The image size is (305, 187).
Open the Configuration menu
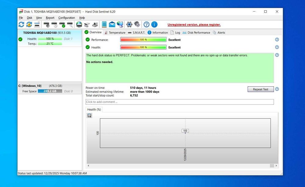tap(66, 18)
